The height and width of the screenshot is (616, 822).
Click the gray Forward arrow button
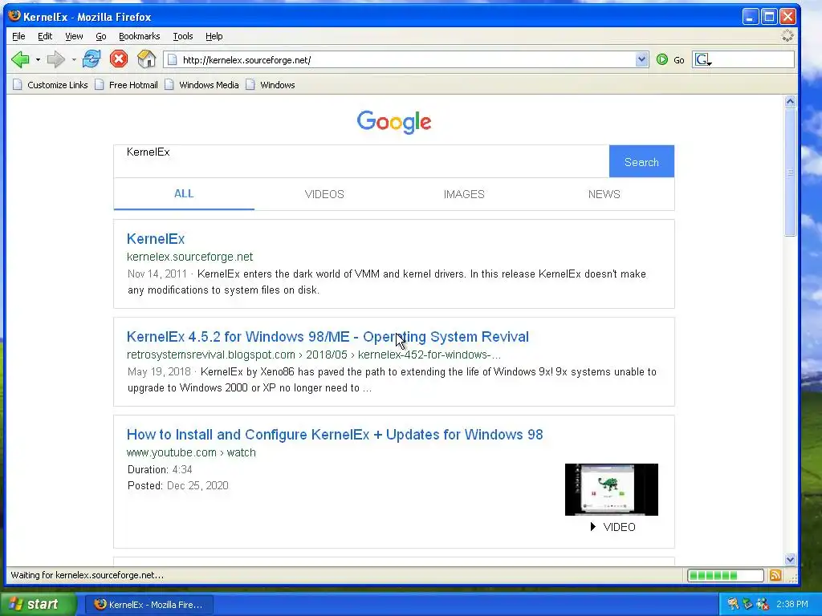tap(55, 59)
